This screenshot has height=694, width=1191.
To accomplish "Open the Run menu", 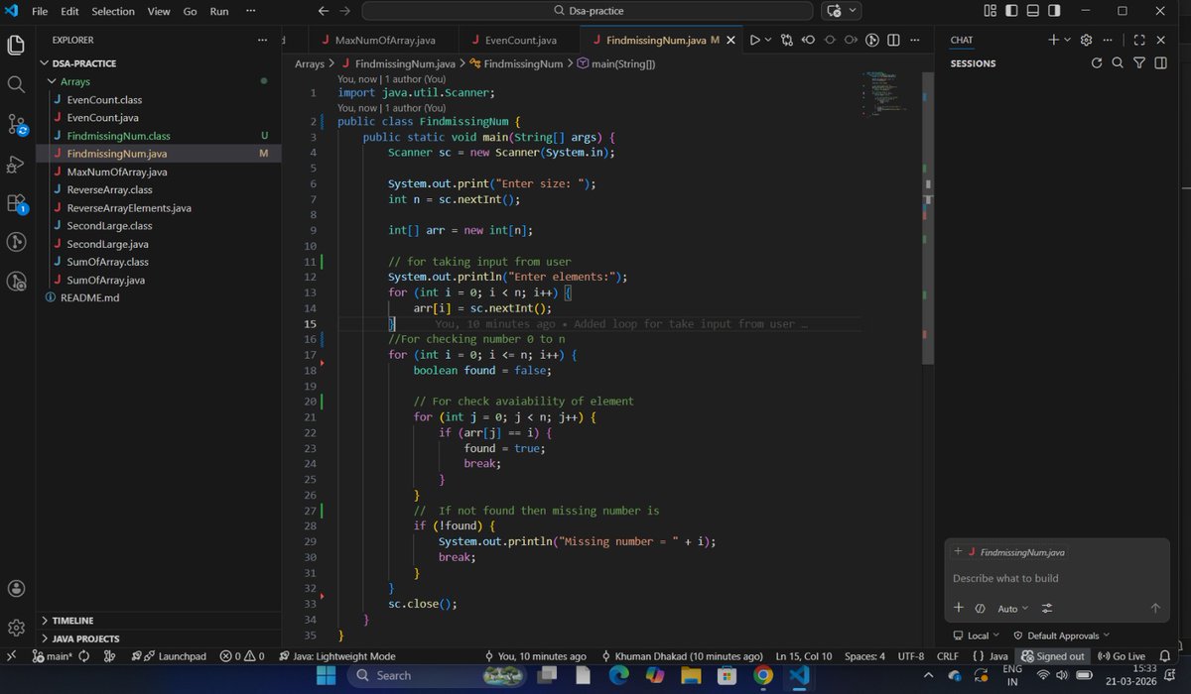I will (219, 11).
